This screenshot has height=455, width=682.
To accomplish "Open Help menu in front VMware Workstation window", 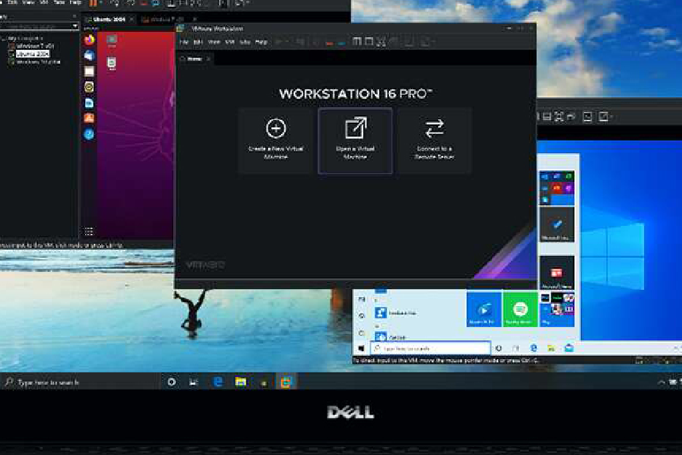I will pos(261,42).
